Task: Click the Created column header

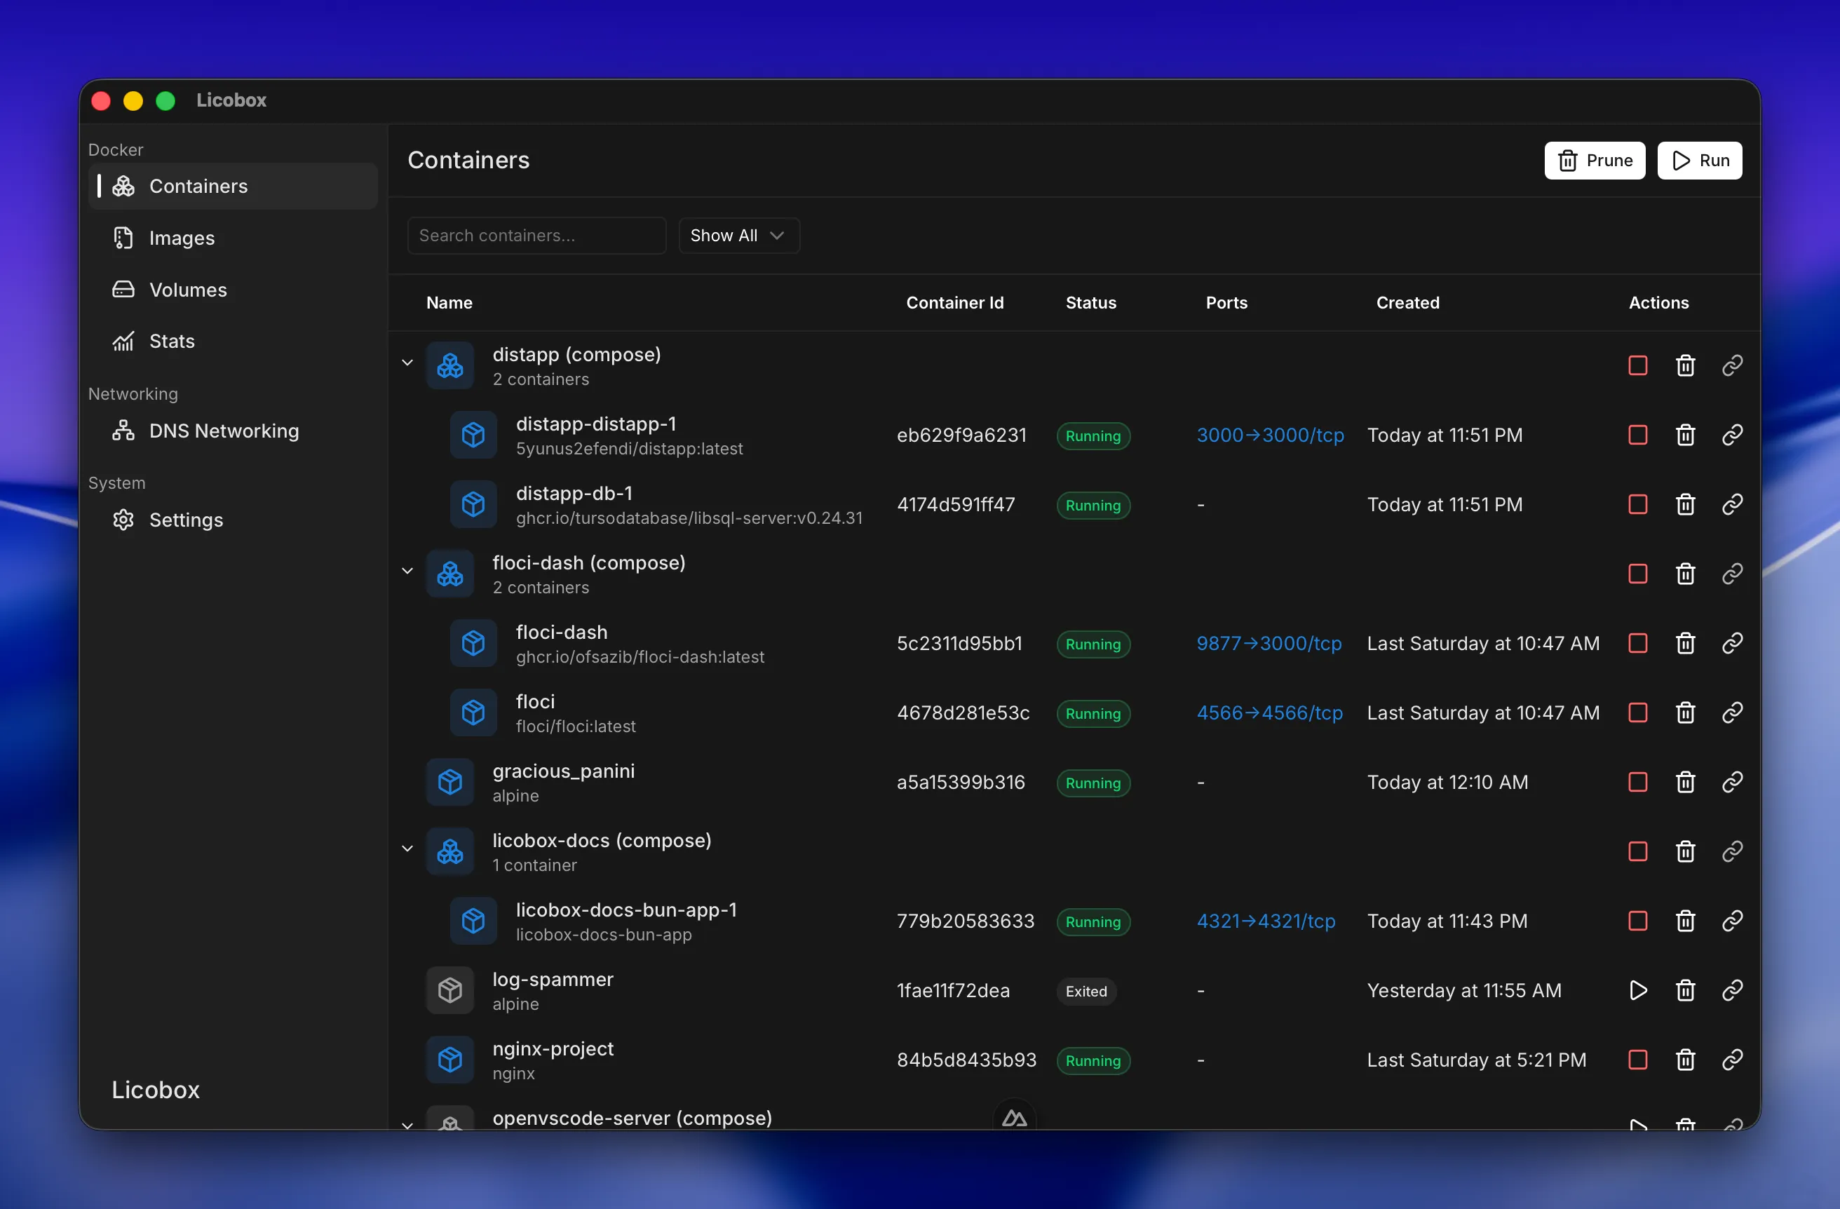Action: click(x=1408, y=303)
